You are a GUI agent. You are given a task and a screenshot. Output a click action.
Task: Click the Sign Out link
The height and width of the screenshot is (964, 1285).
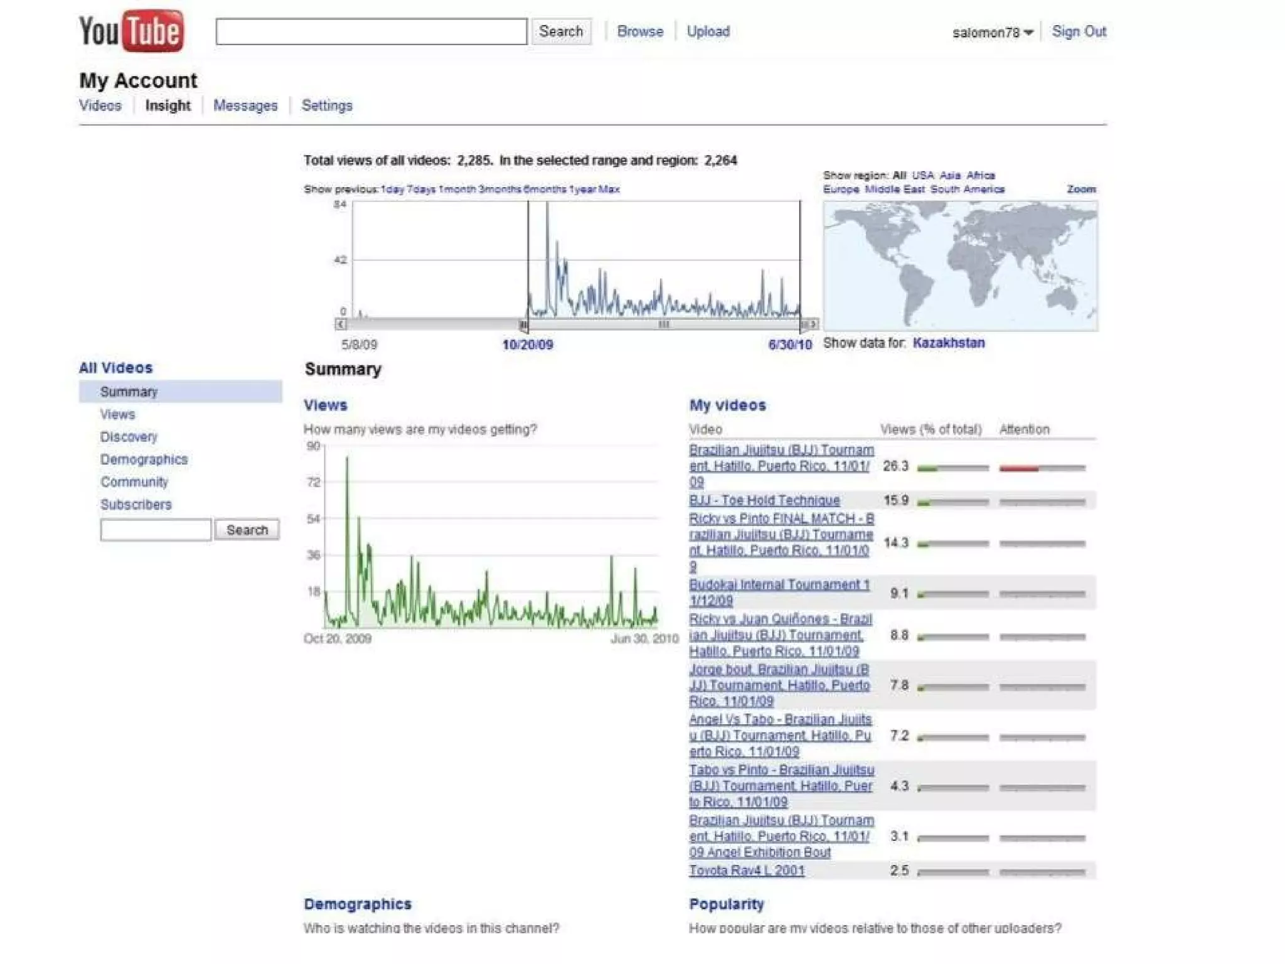[1079, 31]
